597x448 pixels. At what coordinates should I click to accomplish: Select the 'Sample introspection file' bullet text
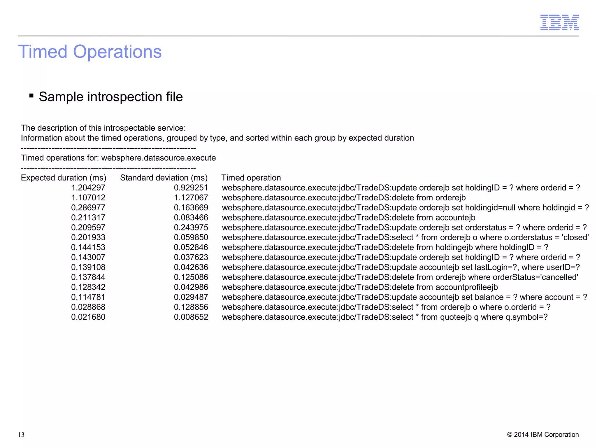(x=111, y=97)
